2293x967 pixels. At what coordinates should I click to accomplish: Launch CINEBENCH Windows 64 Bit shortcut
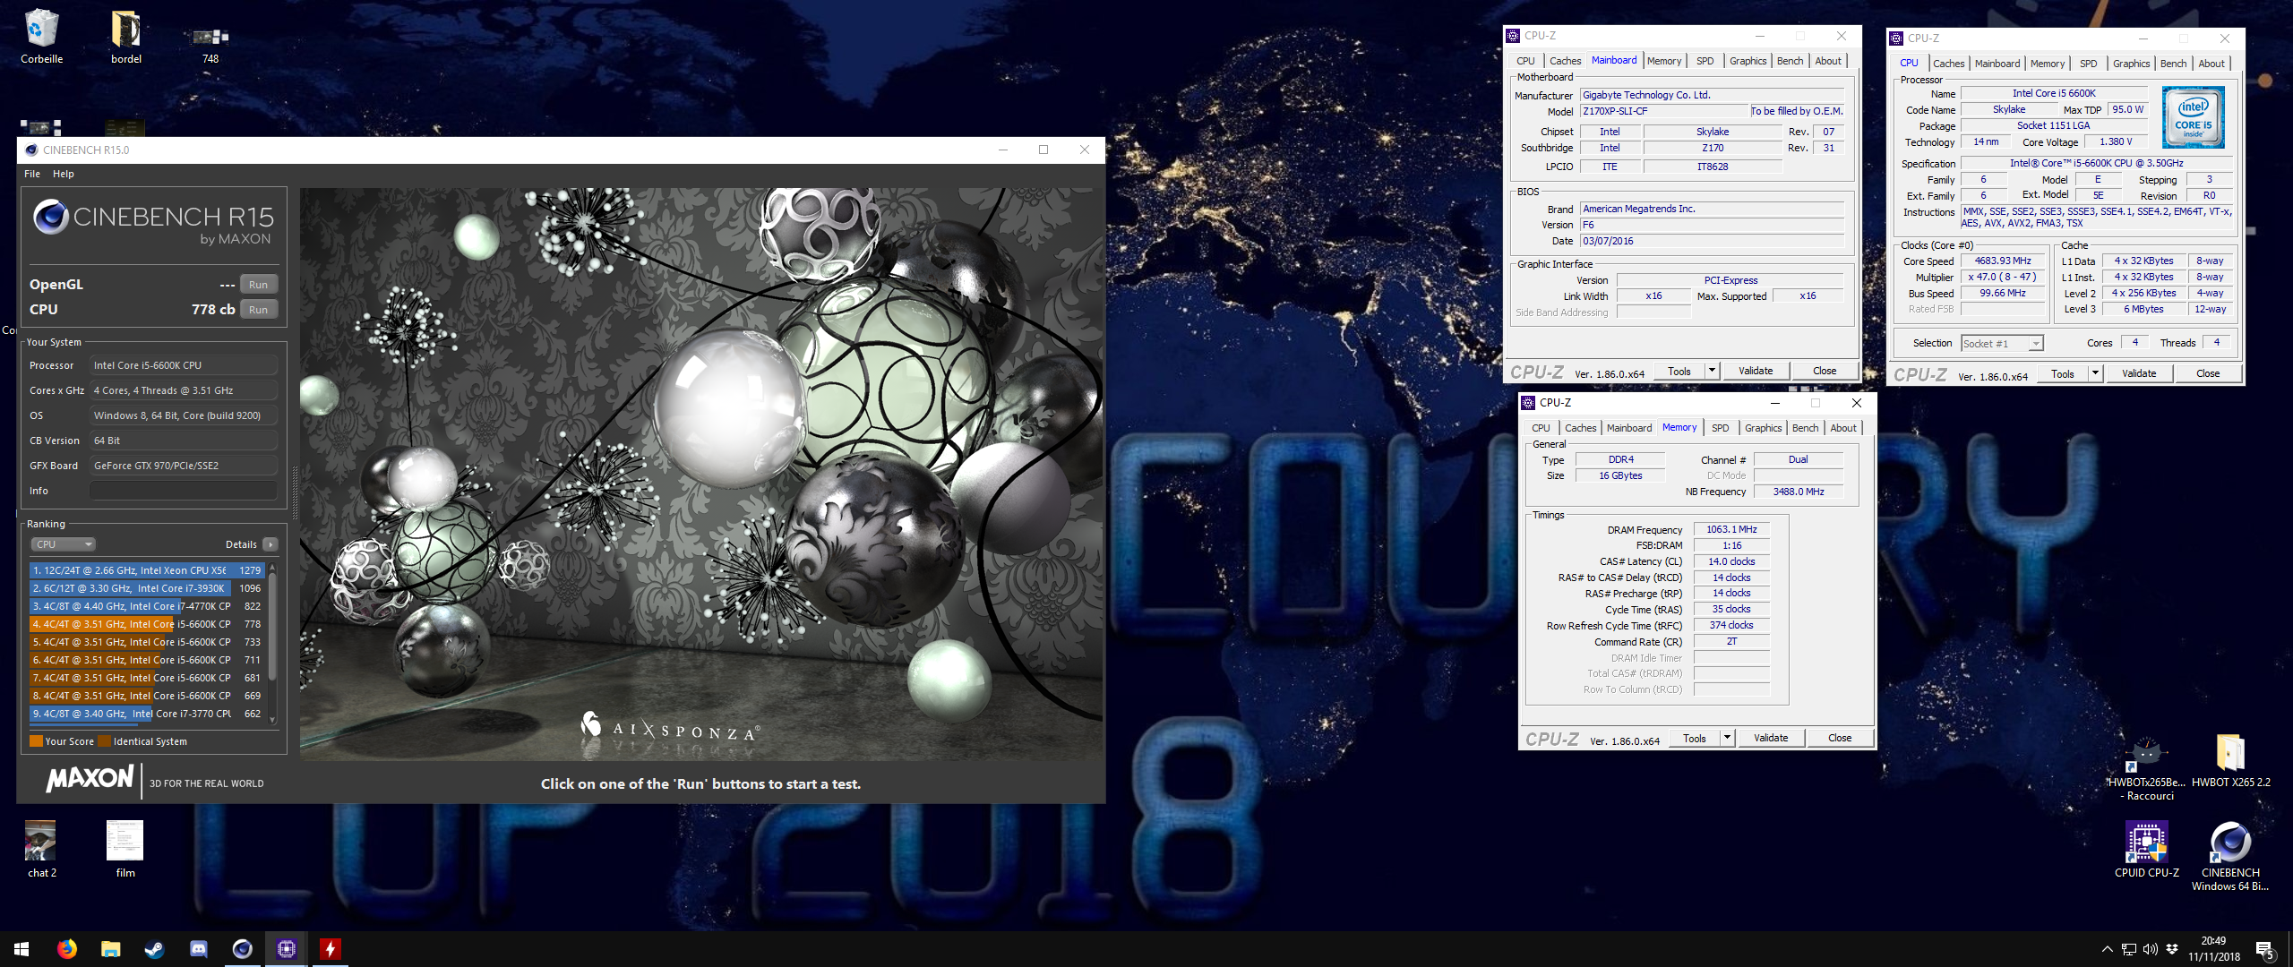(x=2229, y=855)
